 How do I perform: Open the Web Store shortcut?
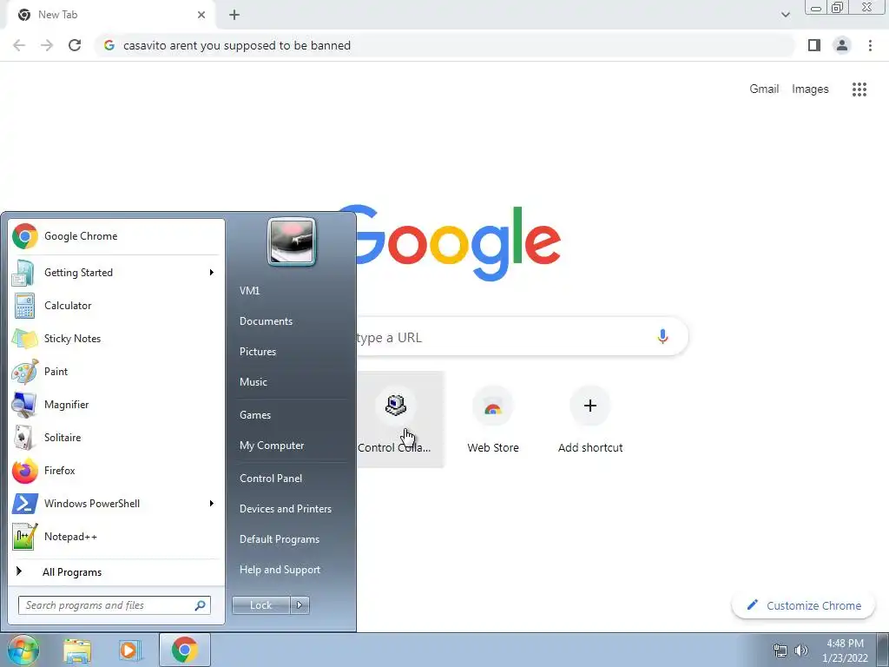click(493, 419)
